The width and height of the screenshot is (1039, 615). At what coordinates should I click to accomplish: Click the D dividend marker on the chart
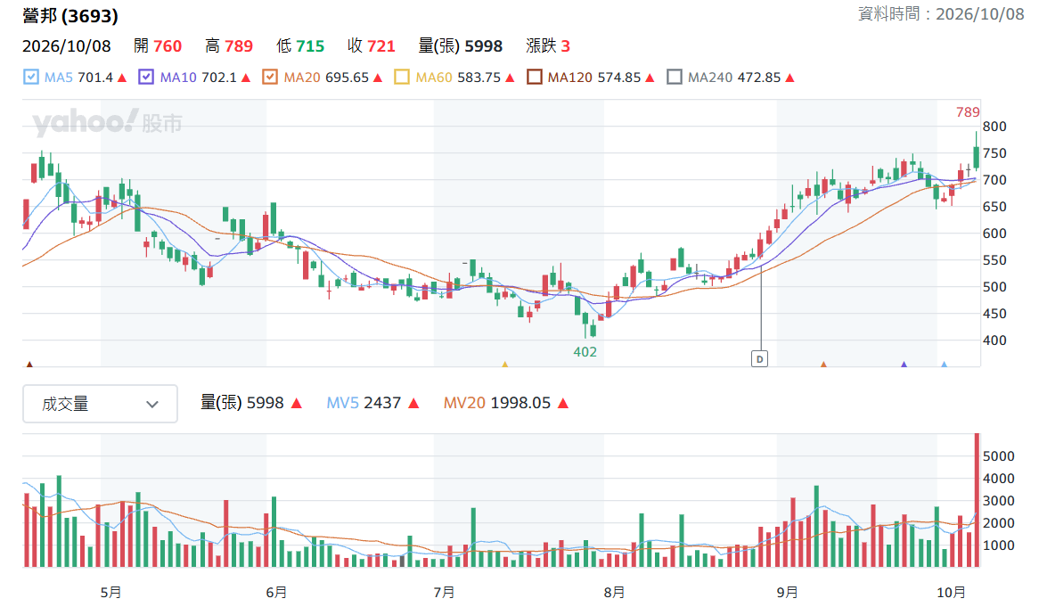pos(759,359)
